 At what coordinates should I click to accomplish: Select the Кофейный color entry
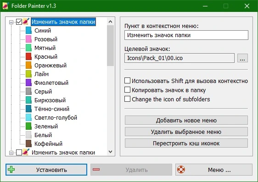point(48,144)
